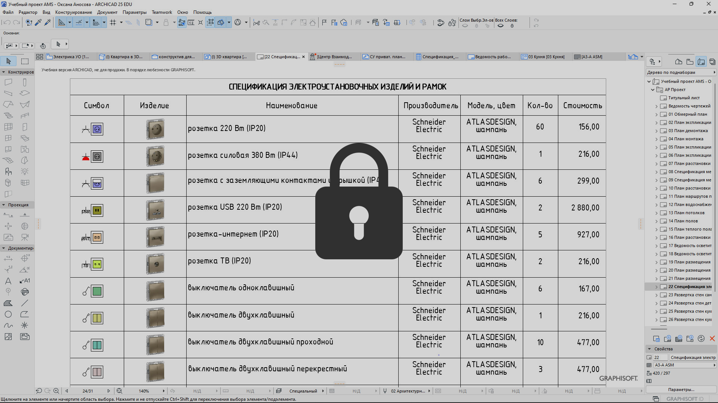Toggle the XY coordinate tracker button
Screen dimensions: 718x403
click(96, 23)
